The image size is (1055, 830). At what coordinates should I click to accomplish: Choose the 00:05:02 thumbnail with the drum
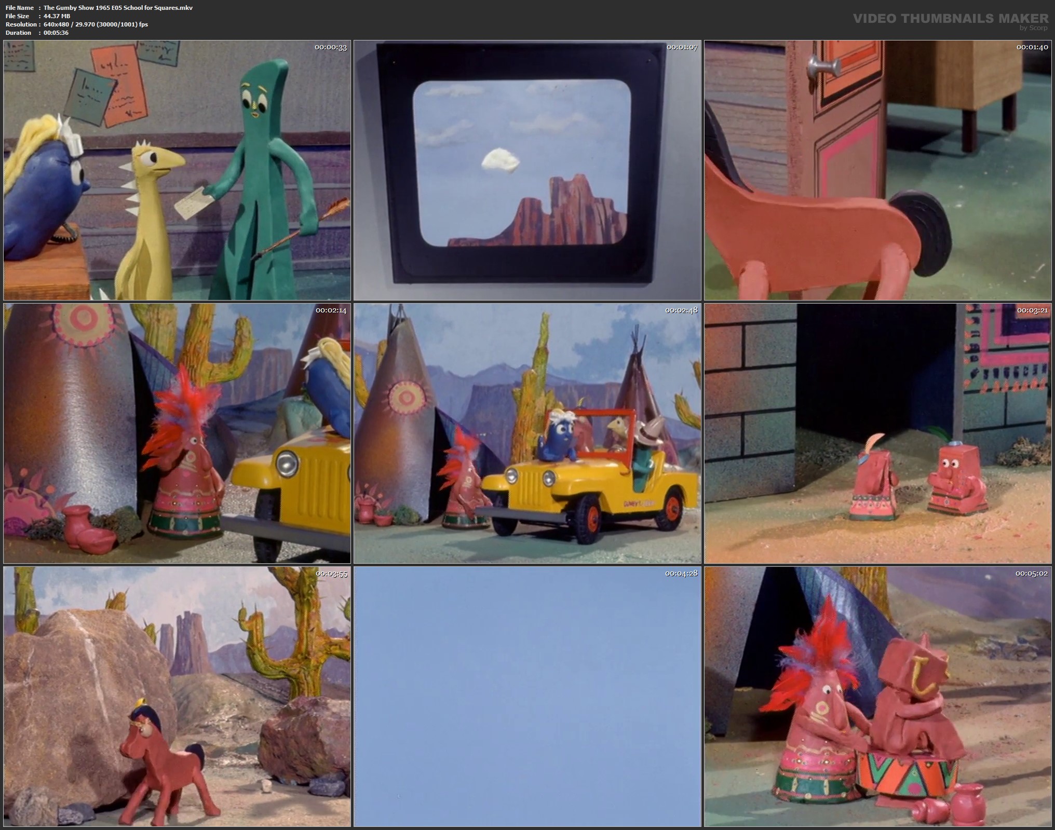tap(878, 697)
